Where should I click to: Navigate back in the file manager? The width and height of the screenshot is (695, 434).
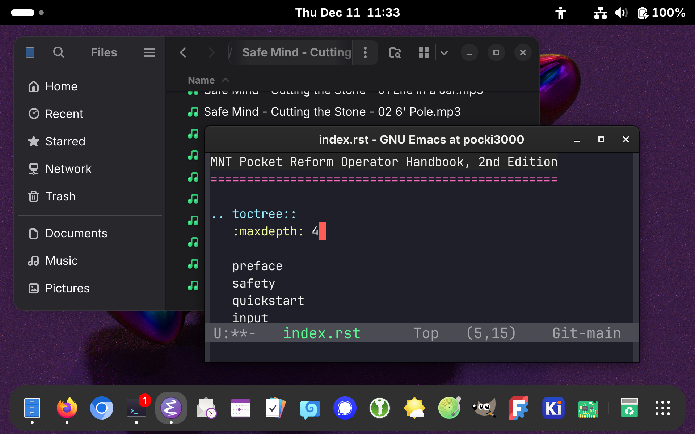click(183, 52)
